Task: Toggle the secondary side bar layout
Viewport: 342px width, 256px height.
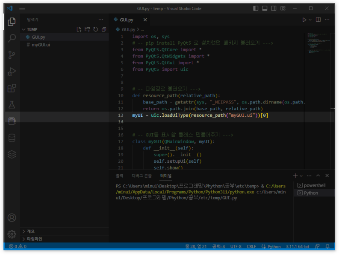Action: click(x=274, y=9)
